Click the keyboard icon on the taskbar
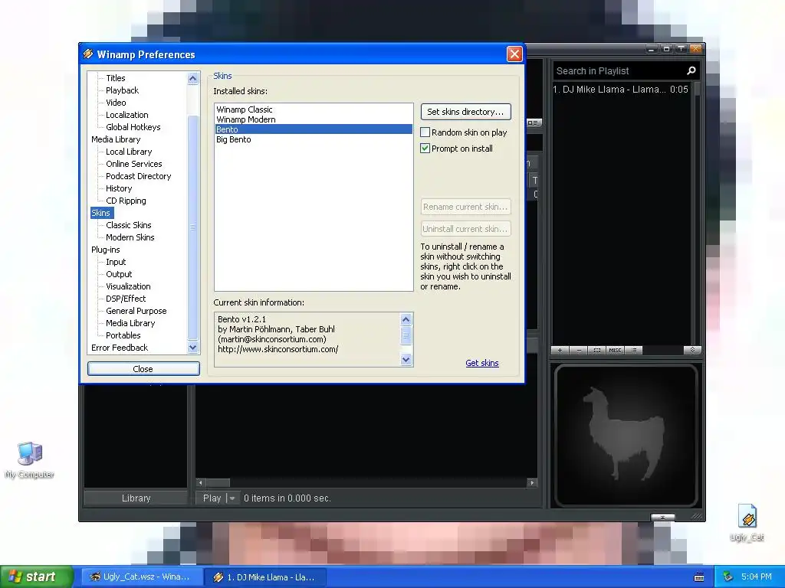Screen dimensions: 785x588 [x=699, y=577]
